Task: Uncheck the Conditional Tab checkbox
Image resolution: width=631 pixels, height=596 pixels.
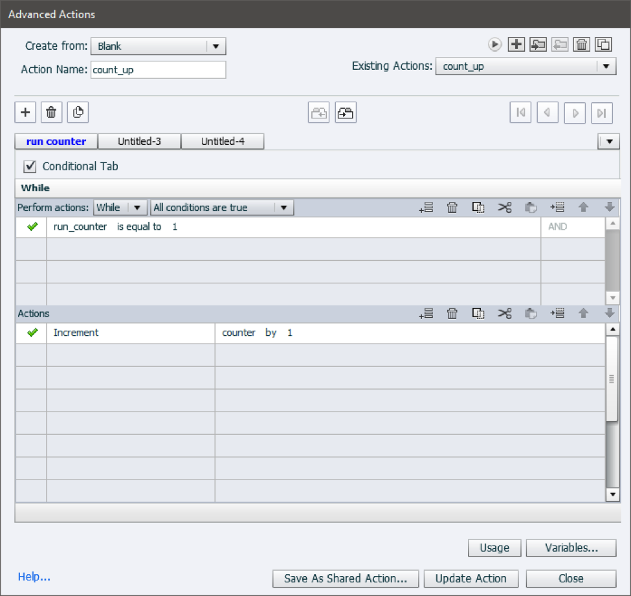Action: point(30,166)
